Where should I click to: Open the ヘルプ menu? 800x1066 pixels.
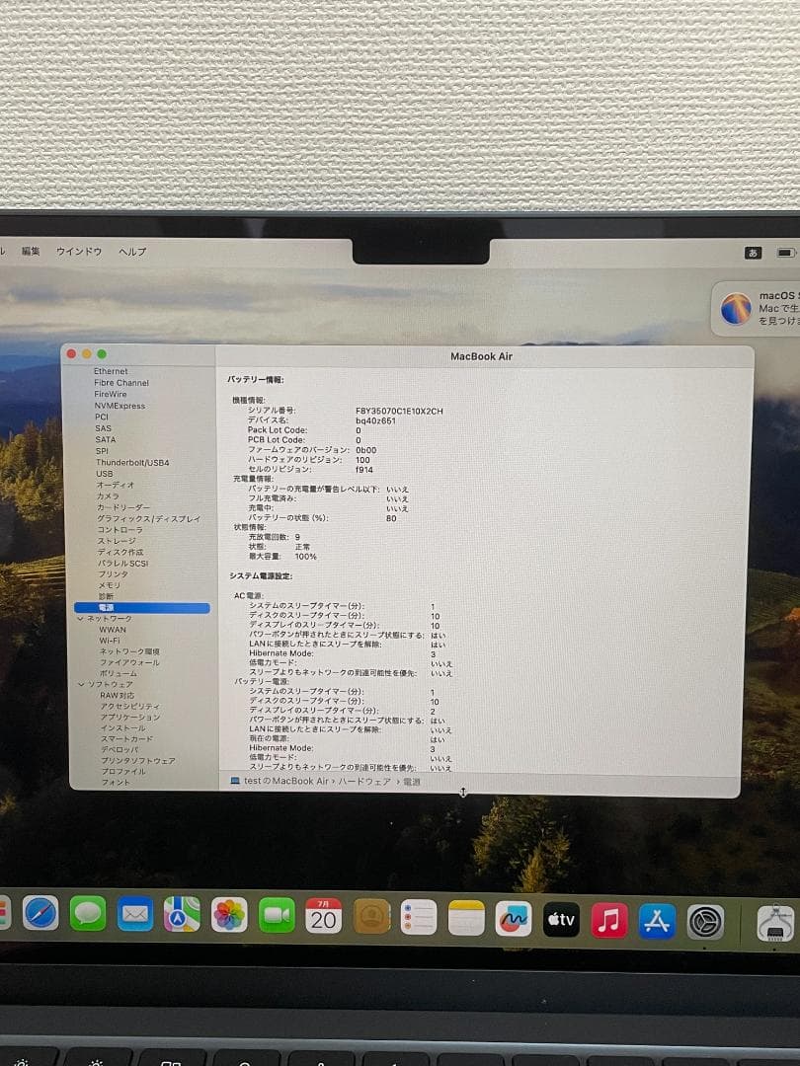pos(133,252)
